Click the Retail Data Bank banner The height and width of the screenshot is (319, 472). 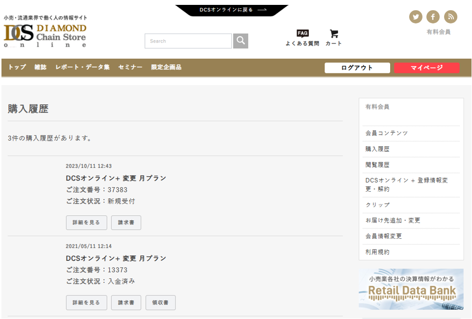pos(411,289)
